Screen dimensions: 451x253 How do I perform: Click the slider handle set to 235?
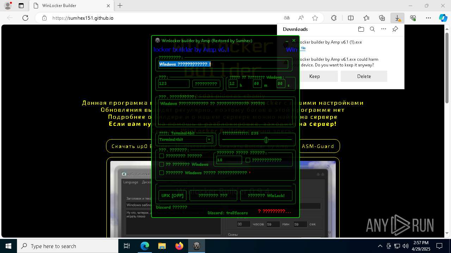pyautogui.click(x=266, y=140)
